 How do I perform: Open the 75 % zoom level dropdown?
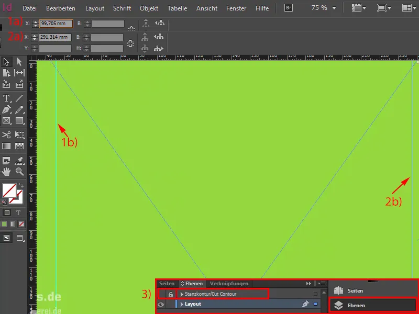click(334, 8)
